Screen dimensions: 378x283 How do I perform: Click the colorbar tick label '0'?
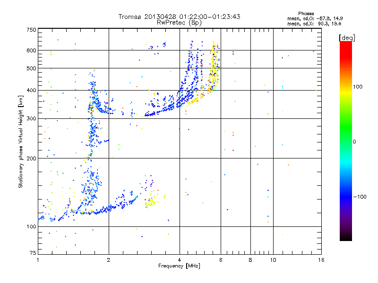pos(354,142)
